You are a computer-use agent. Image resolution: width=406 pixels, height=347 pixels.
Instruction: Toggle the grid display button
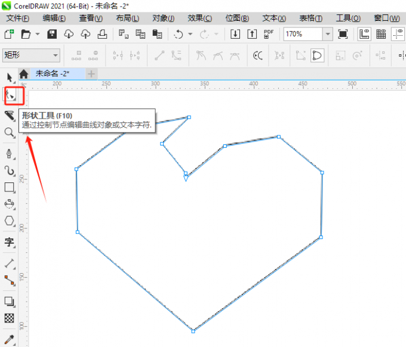[x=381, y=34]
